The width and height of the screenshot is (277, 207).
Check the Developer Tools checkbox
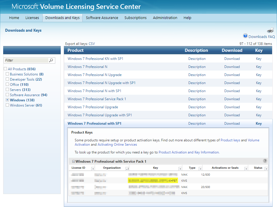point(7,79)
